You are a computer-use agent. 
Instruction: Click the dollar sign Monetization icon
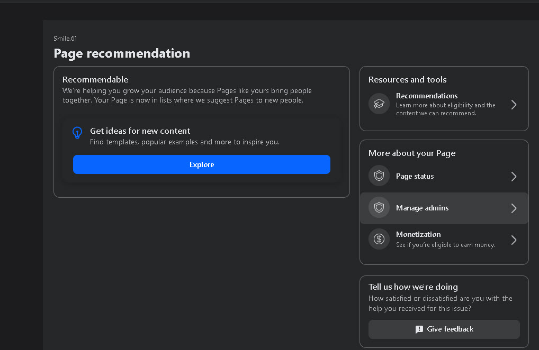coord(379,239)
